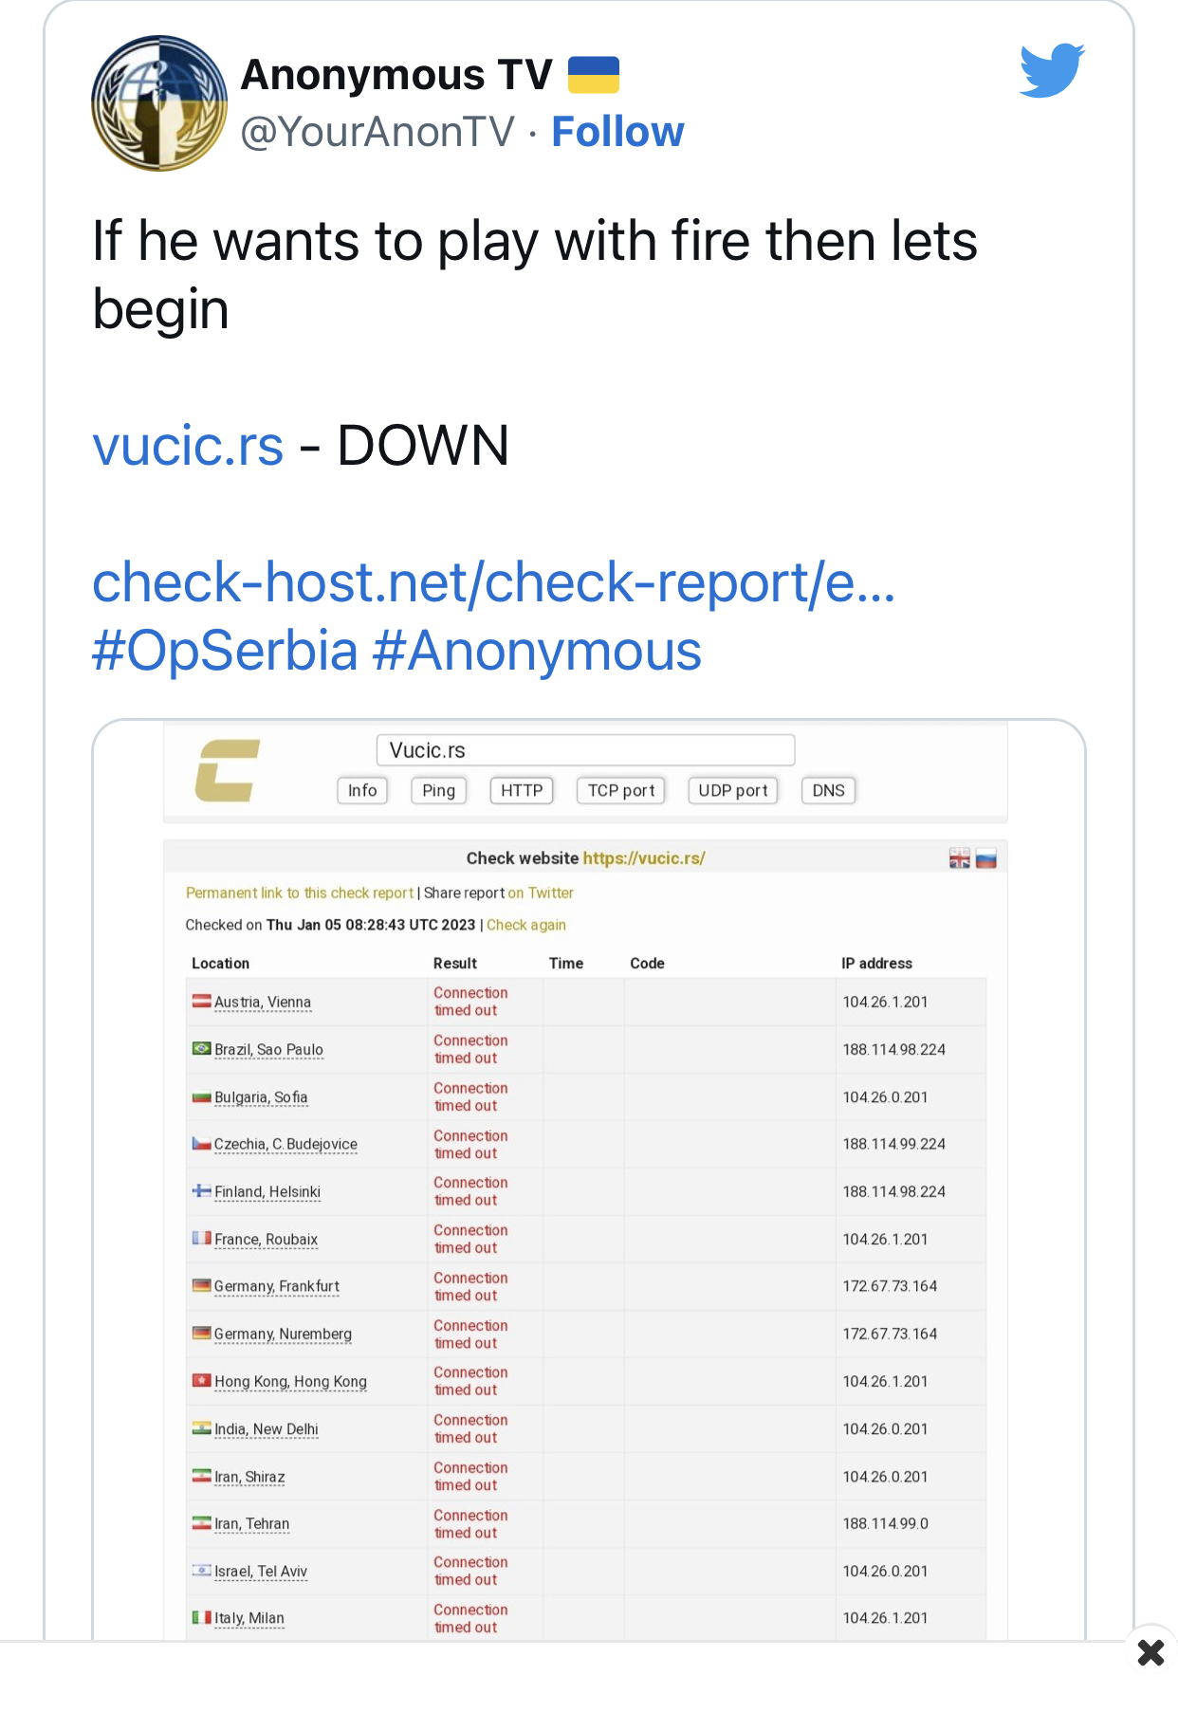
Task: Click the Check again link
Action: coord(526,925)
